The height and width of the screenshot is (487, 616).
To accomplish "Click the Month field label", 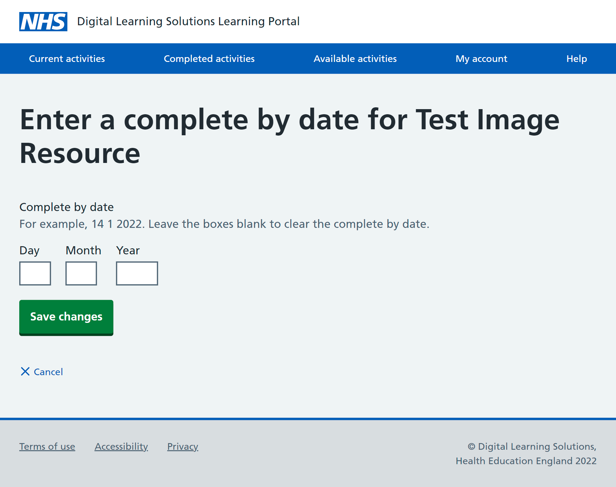I will (83, 250).
